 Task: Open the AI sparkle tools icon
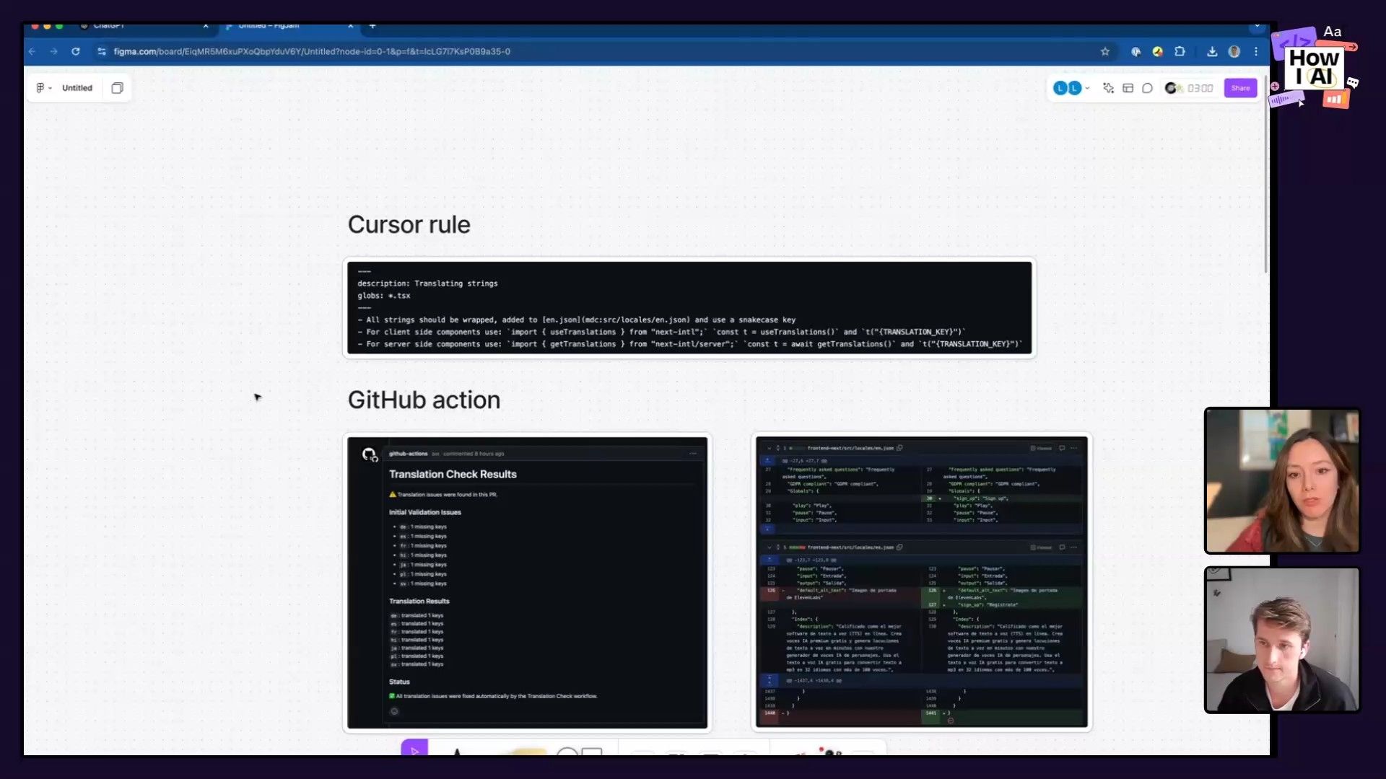coord(1108,88)
